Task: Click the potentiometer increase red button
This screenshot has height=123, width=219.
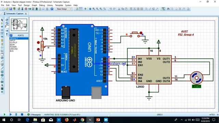Action: tap(38, 42)
